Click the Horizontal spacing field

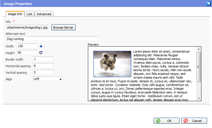[43, 66]
